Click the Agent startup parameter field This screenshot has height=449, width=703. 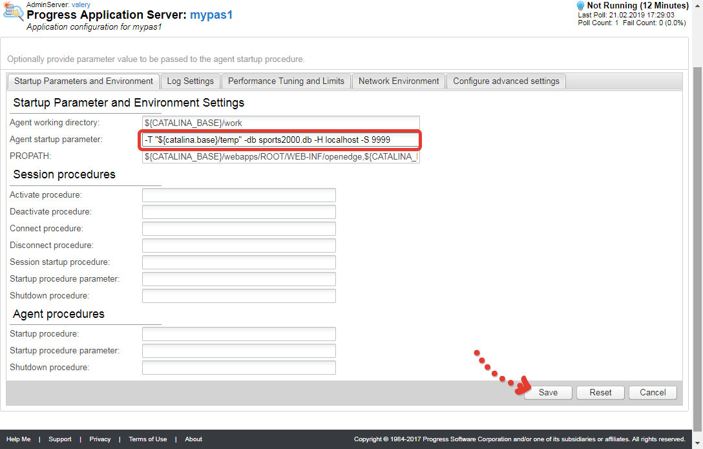[x=280, y=140]
